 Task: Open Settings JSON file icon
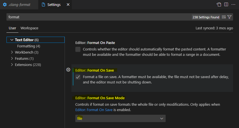(x=219, y=5)
